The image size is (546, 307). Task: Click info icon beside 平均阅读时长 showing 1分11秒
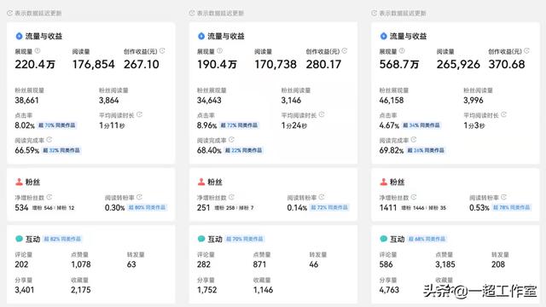(139, 114)
